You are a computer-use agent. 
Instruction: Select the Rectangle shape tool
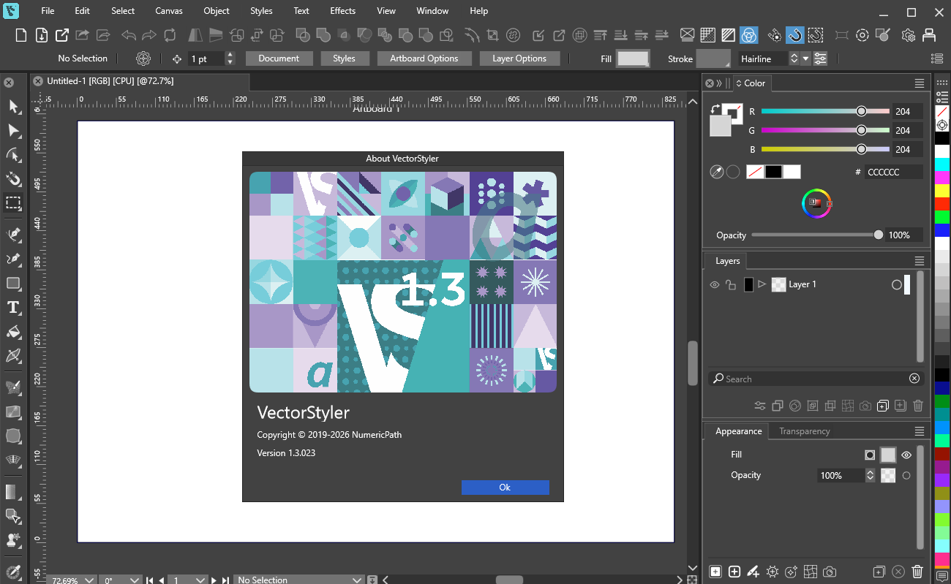pyautogui.click(x=13, y=283)
